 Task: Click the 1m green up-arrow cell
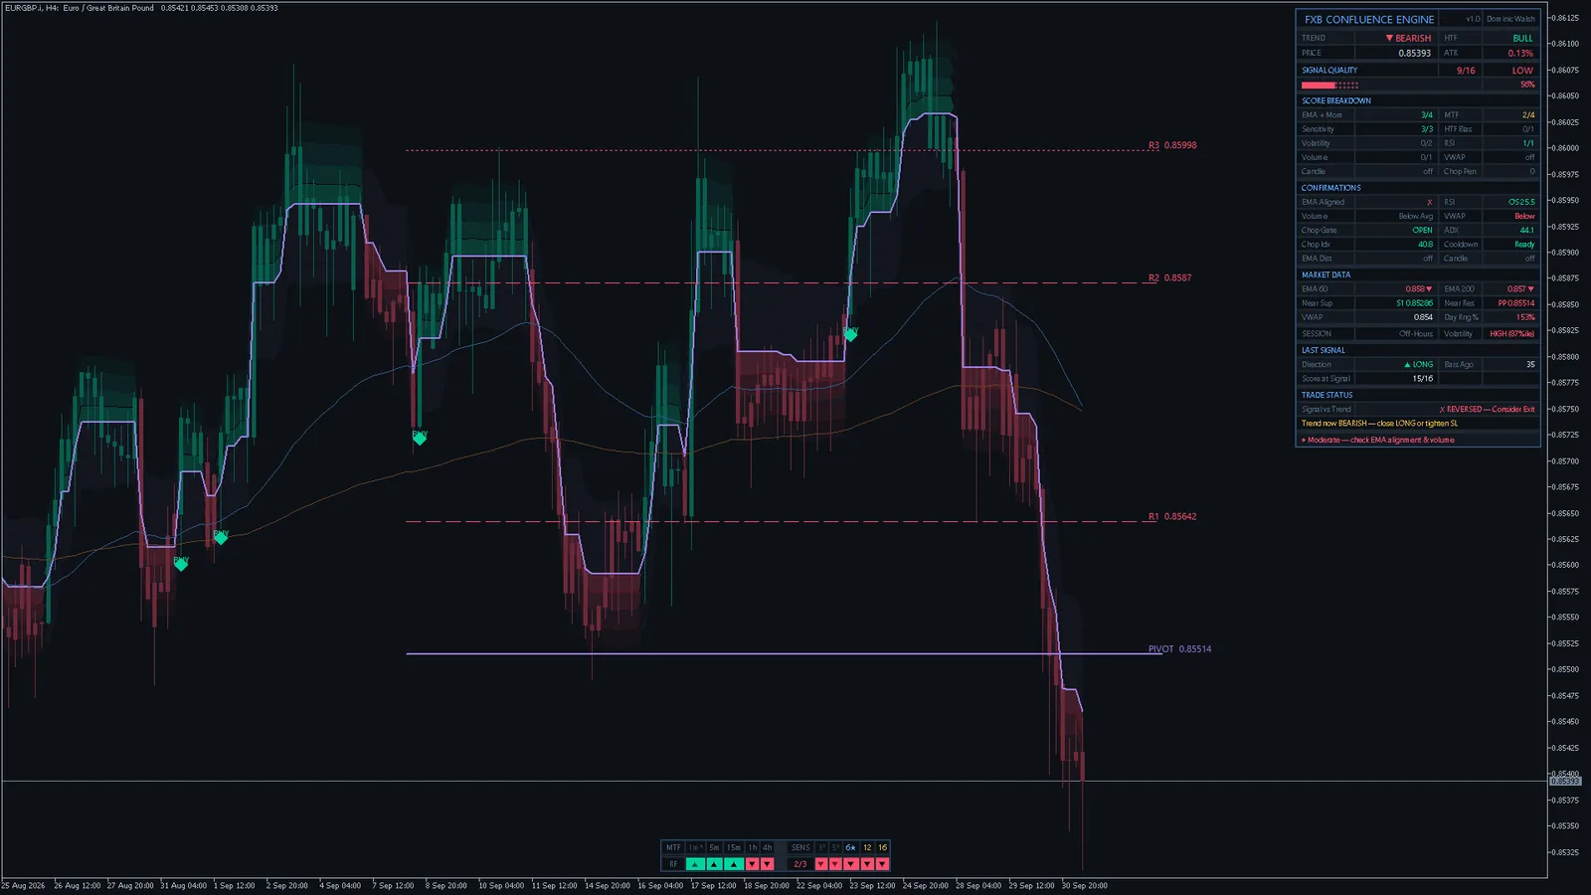point(695,864)
